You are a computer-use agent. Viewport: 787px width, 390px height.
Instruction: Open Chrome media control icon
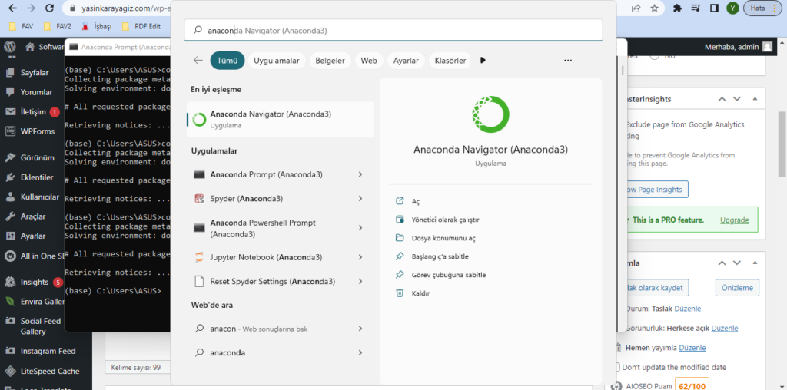click(695, 8)
